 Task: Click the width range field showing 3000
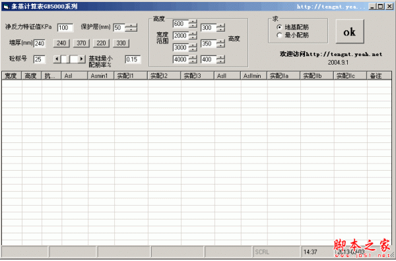[181, 47]
